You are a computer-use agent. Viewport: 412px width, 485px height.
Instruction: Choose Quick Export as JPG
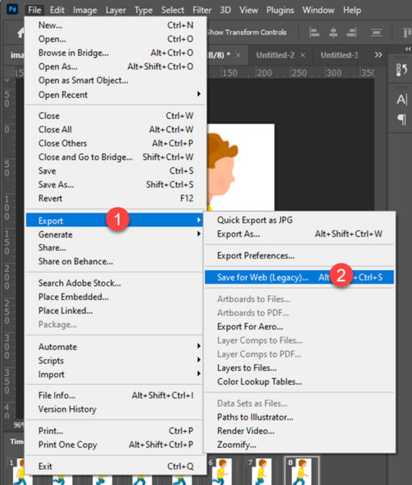tap(299, 220)
